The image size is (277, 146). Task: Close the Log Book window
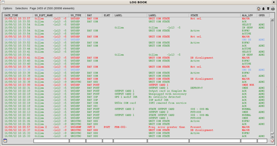[274, 2]
